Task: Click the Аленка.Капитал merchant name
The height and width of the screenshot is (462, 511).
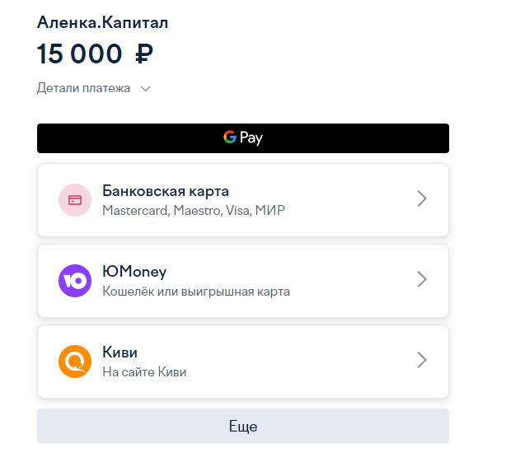Action: click(x=102, y=22)
